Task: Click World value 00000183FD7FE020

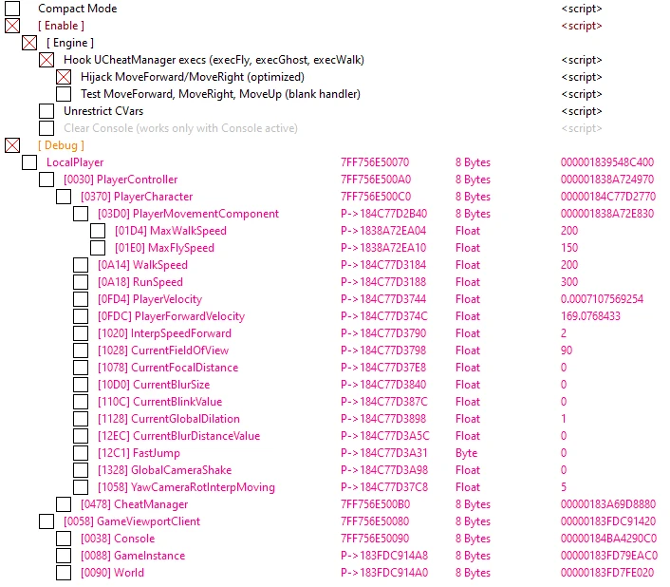Action: 607,573
